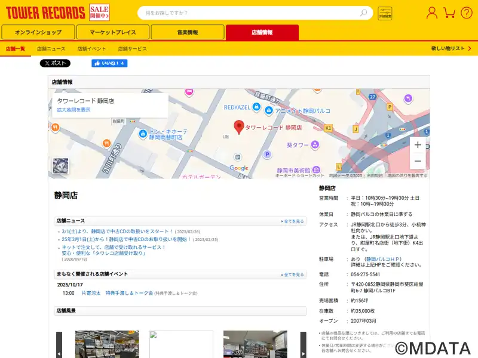
Task: Click the 静岡市美術館 museum marker
Action: coord(316,169)
